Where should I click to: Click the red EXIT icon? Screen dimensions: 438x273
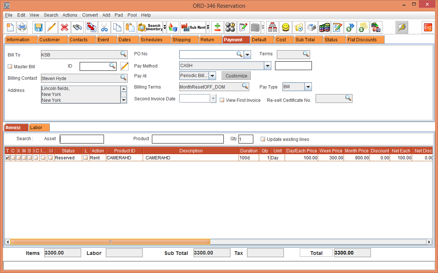428,27
